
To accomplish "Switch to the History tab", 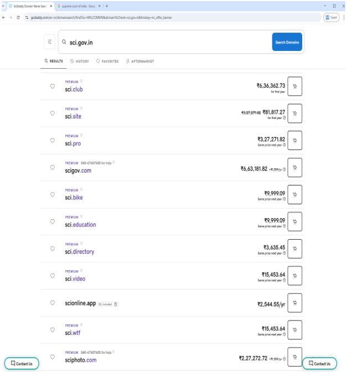I will [80, 61].
